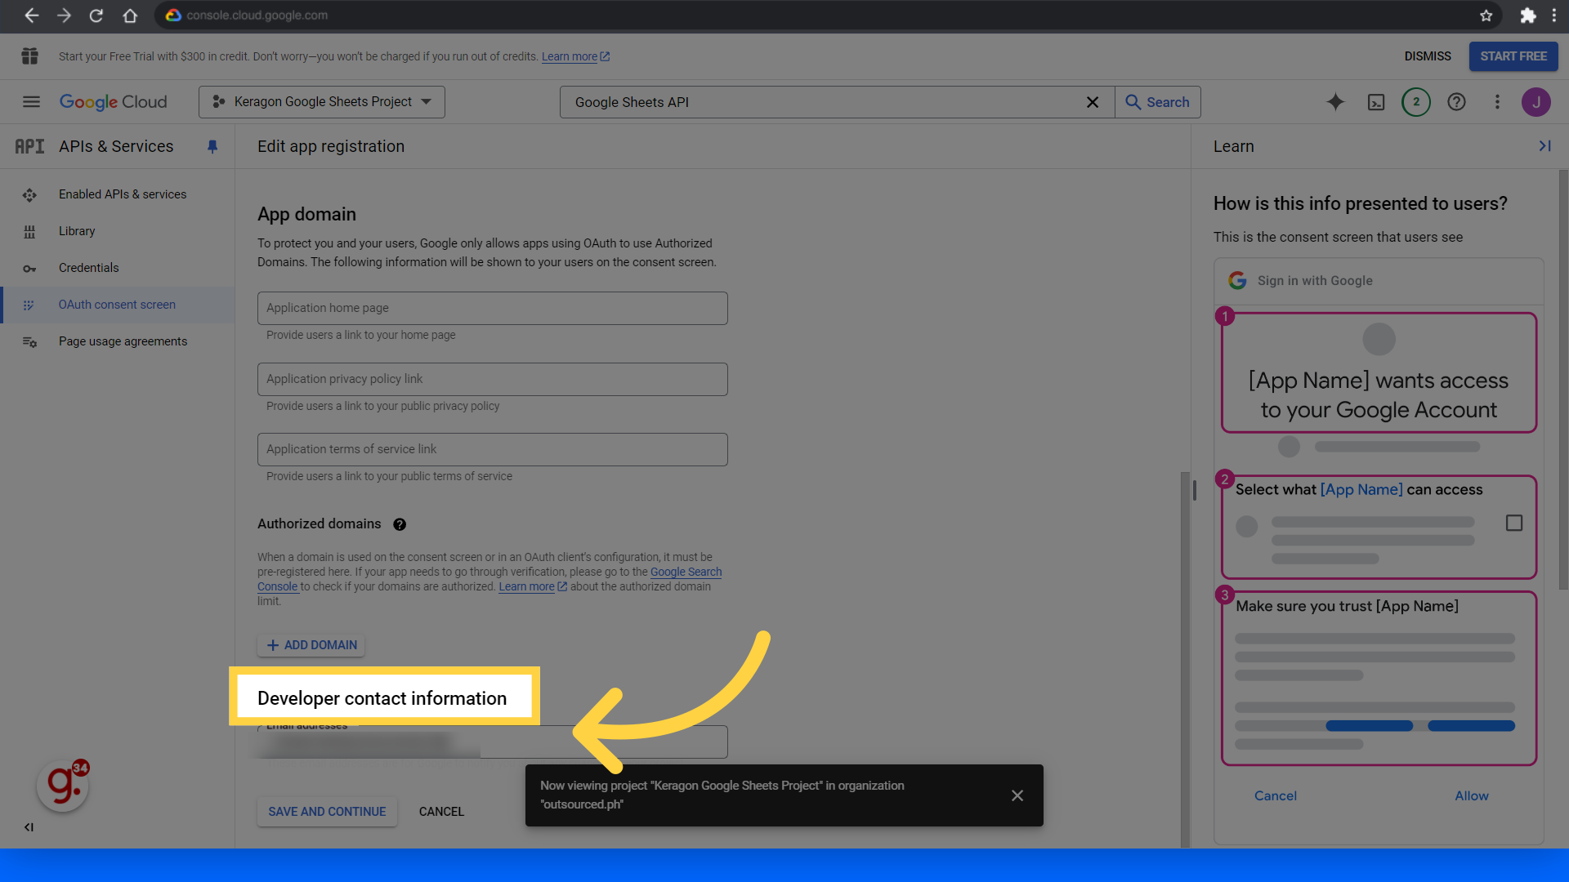Open console settings three-dot menu

tap(1497, 102)
